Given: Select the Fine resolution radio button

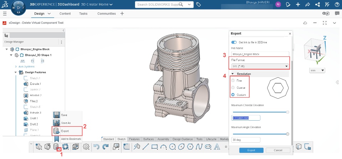Looking at the screenshot, I should point(233,81).
